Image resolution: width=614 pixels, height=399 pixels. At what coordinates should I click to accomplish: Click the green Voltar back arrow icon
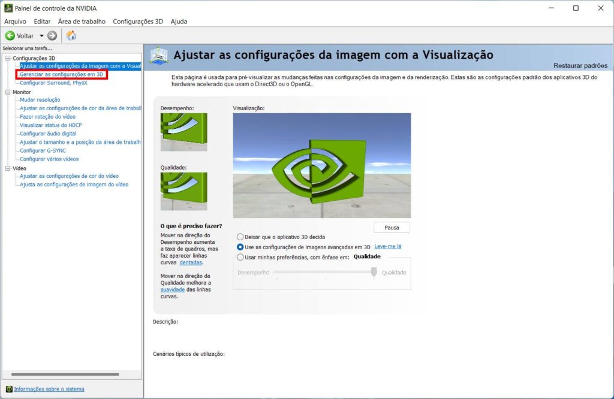(10, 35)
